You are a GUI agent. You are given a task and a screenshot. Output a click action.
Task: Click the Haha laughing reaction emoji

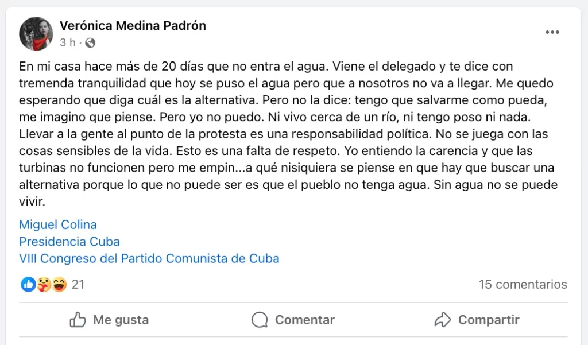point(59,284)
